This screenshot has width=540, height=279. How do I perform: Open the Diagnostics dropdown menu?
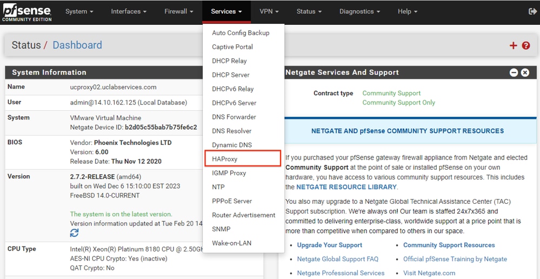[x=359, y=11]
